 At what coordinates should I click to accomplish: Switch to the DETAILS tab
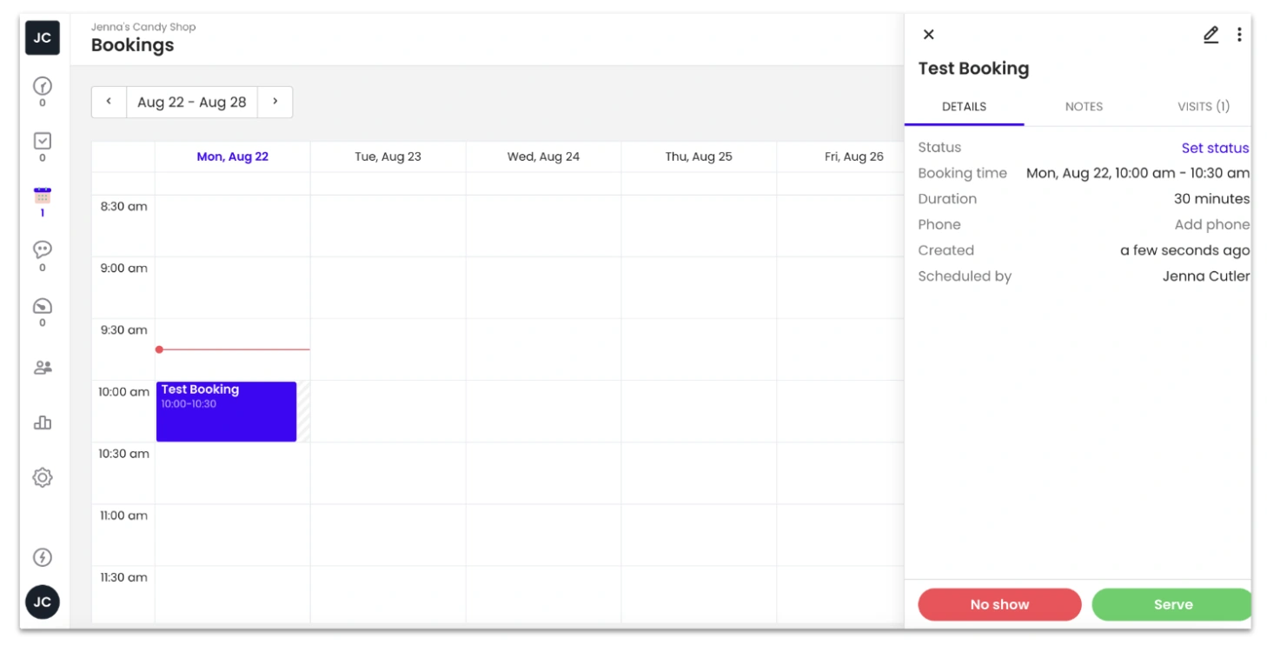point(964,107)
